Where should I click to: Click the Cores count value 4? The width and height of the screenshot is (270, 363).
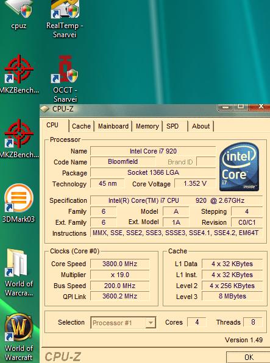pyautogui.click(x=197, y=322)
